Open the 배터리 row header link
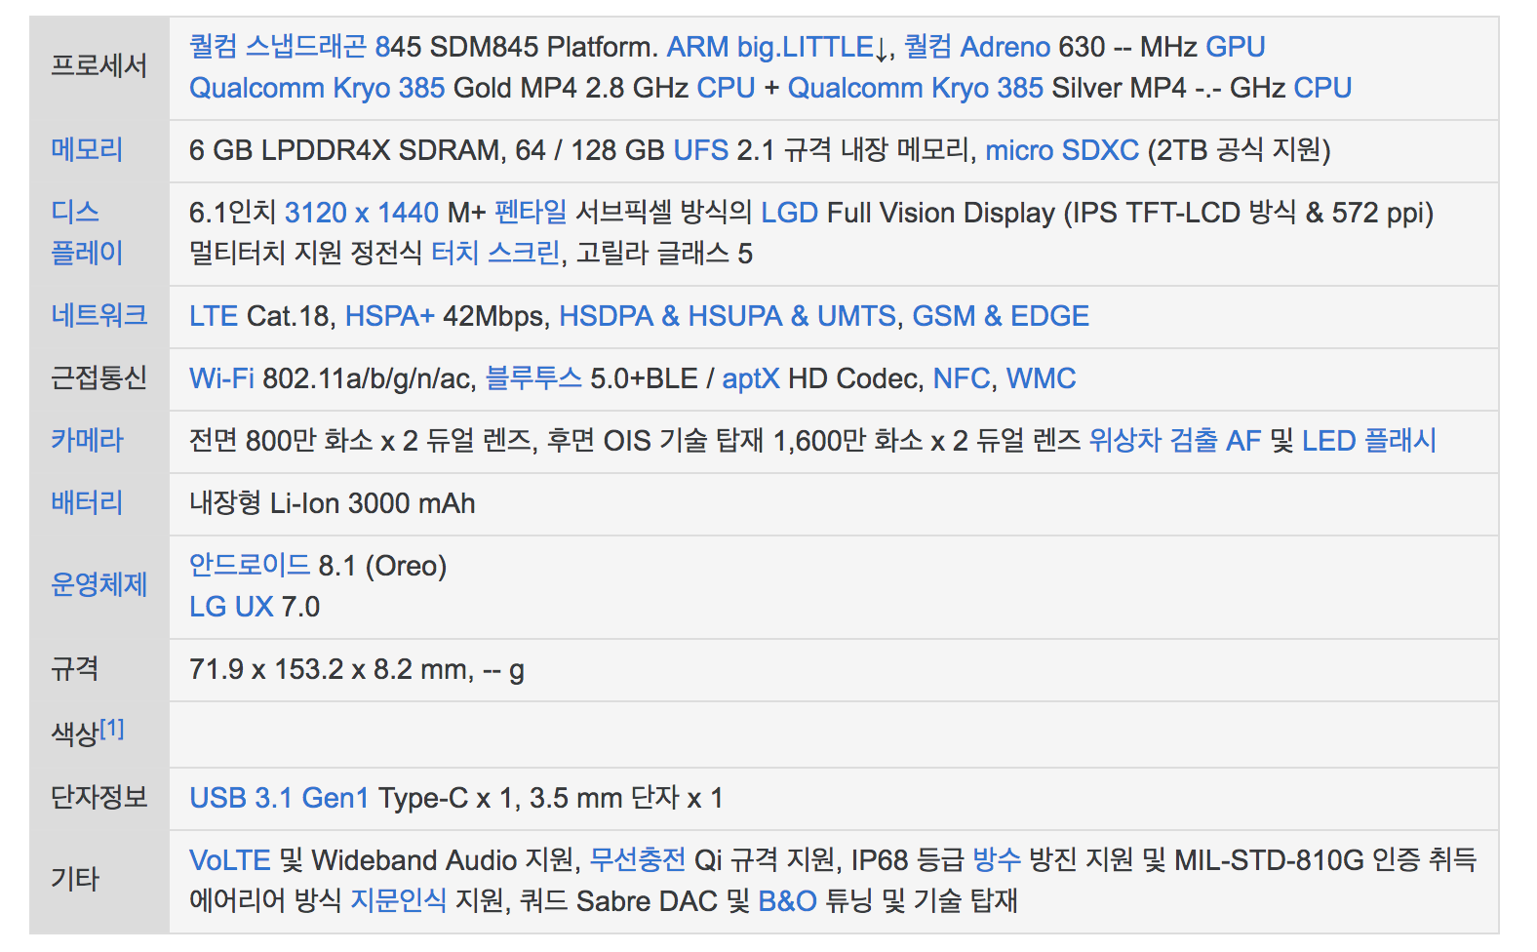 click(x=87, y=503)
